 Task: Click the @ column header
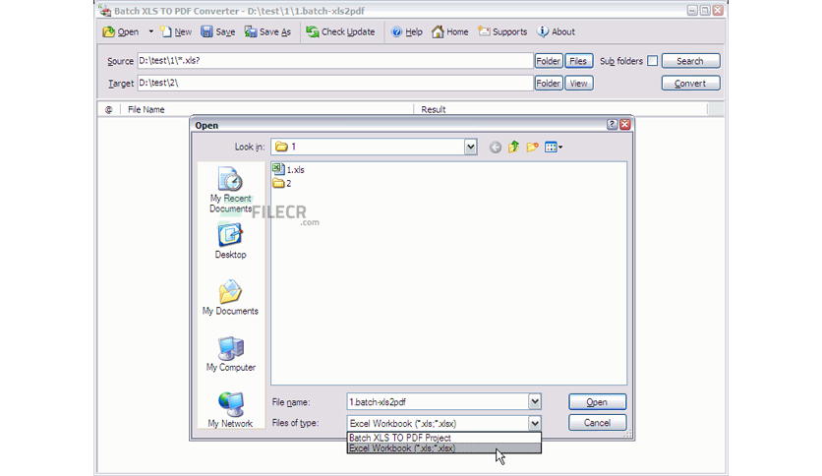coord(109,109)
